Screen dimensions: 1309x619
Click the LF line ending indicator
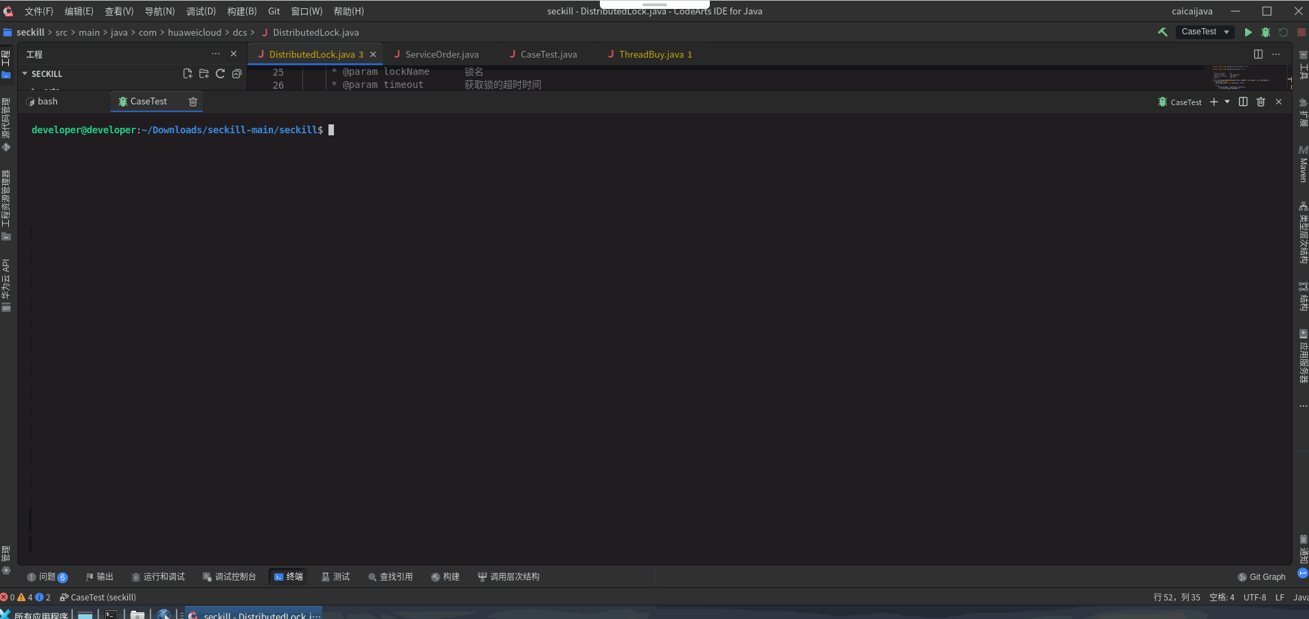(1279, 598)
